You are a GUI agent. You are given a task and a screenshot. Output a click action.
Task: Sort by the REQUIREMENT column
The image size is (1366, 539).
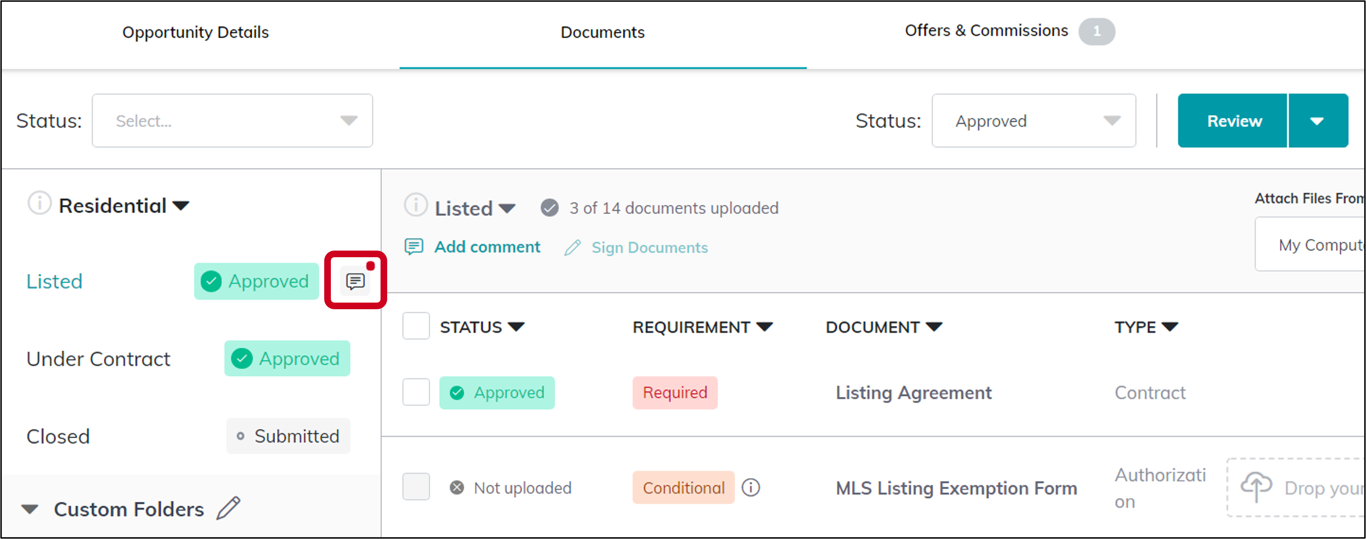pyautogui.click(x=702, y=327)
